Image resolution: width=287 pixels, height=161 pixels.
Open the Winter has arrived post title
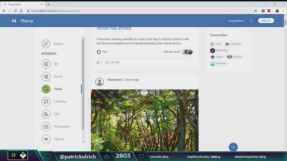pos(114,28)
